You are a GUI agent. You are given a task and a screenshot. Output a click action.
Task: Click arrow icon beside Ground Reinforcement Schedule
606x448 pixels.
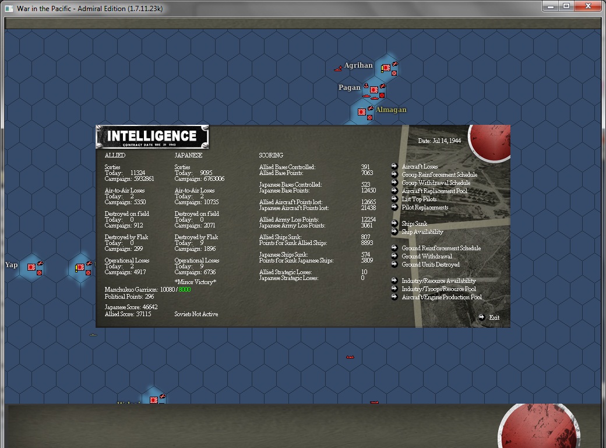point(394,247)
